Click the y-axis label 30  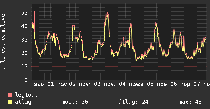(24, 40)
